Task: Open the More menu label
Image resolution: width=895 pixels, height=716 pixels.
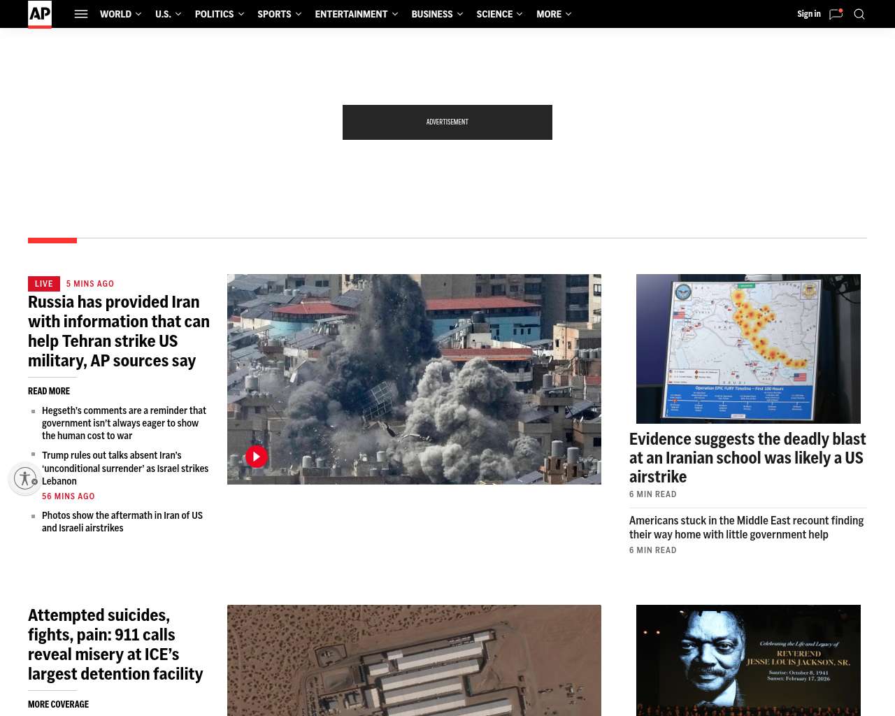Action: (549, 14)
